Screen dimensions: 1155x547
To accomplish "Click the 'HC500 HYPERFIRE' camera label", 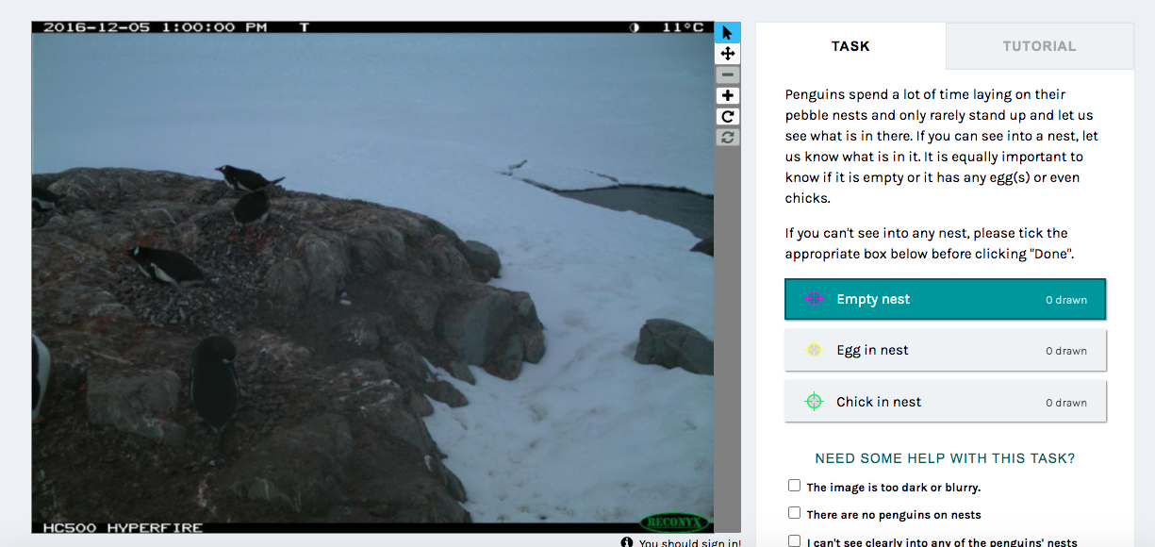I will pos(123,527).
